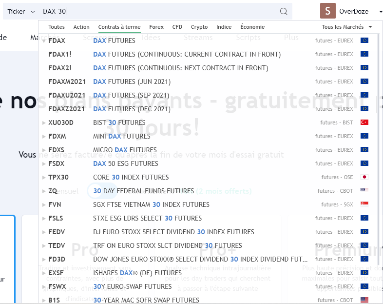Expand the TEDV row

(44, 246)
